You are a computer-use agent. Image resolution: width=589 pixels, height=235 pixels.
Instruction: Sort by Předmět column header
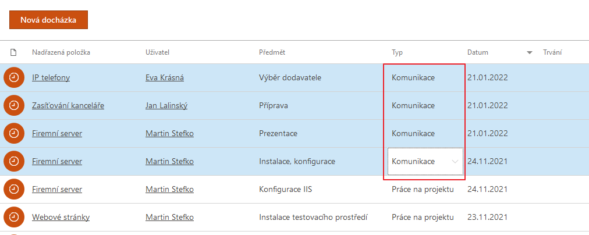pyautogui.click(x=272, y=52)
